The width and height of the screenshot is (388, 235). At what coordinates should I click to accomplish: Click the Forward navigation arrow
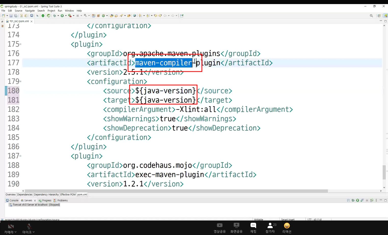point(173,16)
